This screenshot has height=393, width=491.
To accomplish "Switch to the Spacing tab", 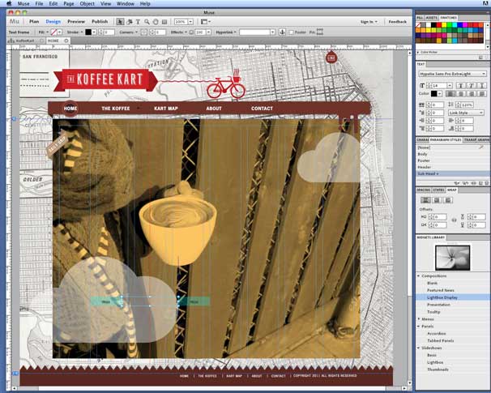I will click(x=424, y=190).
